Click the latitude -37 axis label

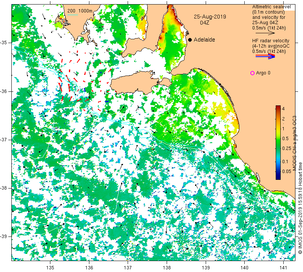tap(4, 139)
